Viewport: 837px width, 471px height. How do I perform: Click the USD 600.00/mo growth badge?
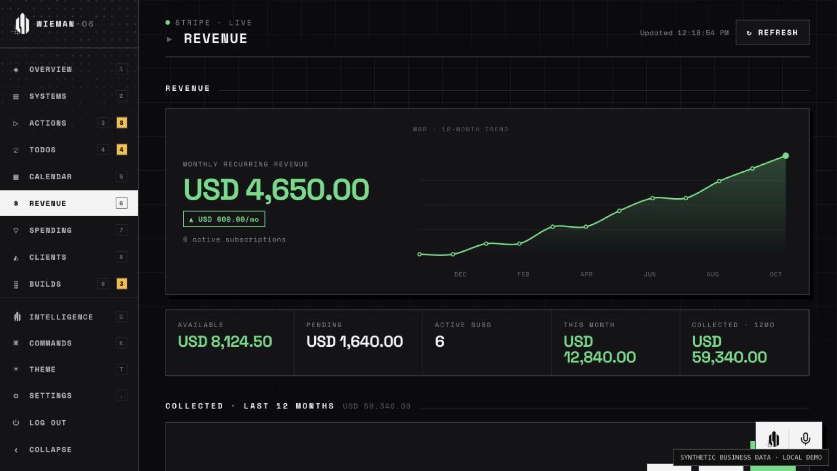[x=224, y=219]
